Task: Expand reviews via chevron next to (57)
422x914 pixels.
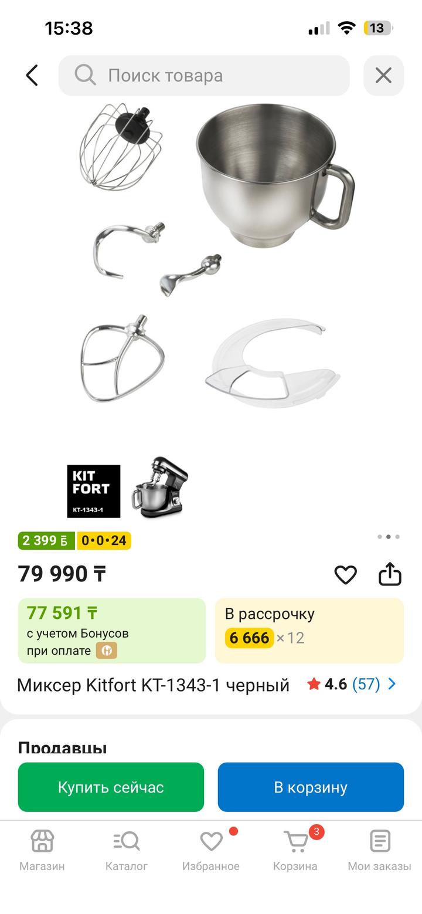Action: pos(392,684)
